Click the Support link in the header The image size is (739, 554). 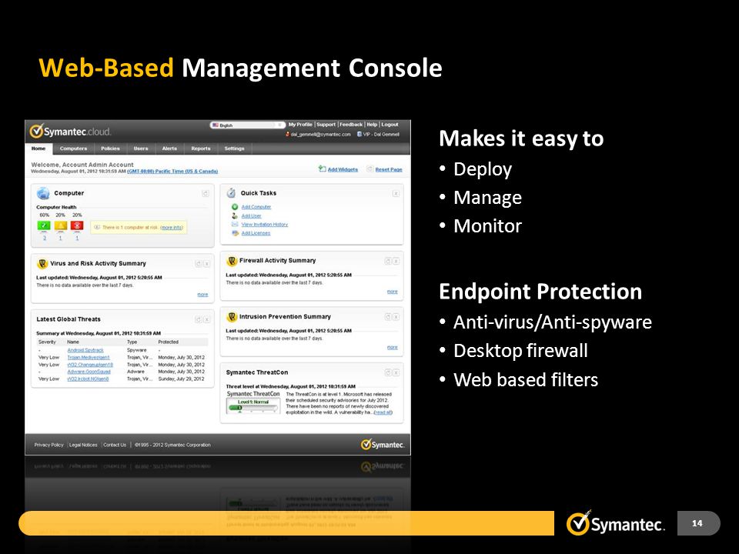coord(326,125)
